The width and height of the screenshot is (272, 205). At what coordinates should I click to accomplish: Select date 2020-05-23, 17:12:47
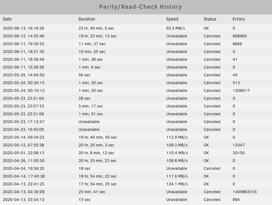tap(23, 122)
